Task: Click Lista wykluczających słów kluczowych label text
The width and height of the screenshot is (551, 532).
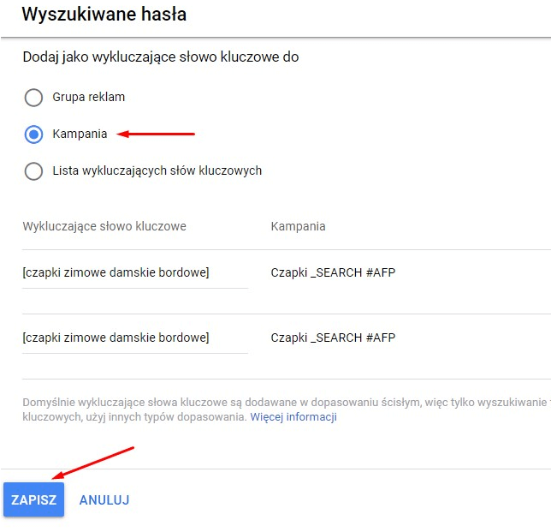Action: click(157, 170)
